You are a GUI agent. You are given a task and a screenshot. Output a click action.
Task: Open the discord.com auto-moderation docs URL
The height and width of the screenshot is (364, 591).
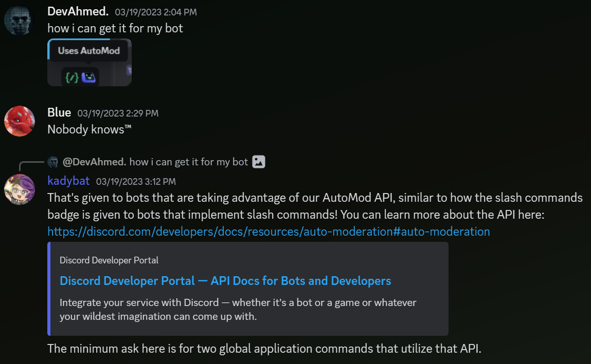pyautogui.click(x=268, y=232)
